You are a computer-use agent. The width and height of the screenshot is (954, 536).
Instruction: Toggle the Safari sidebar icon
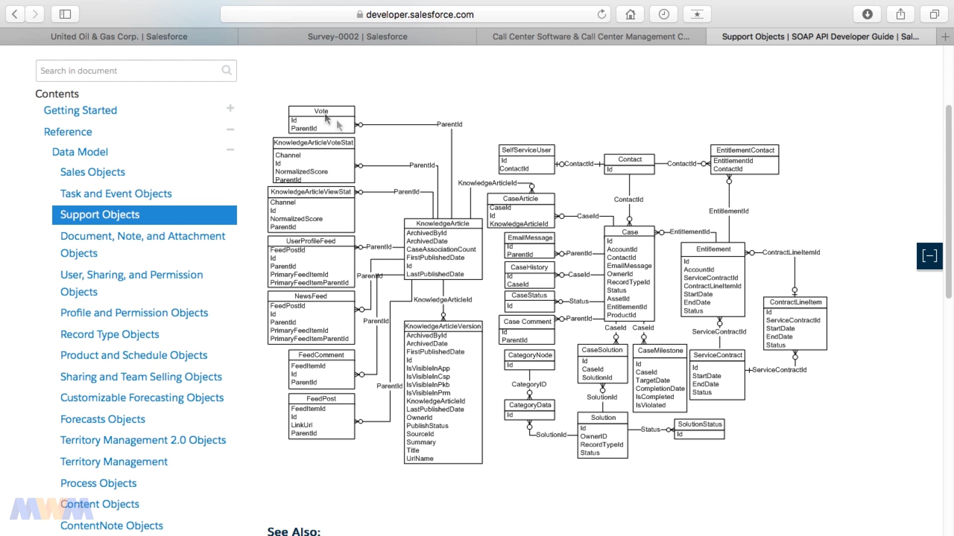(65, 14)
